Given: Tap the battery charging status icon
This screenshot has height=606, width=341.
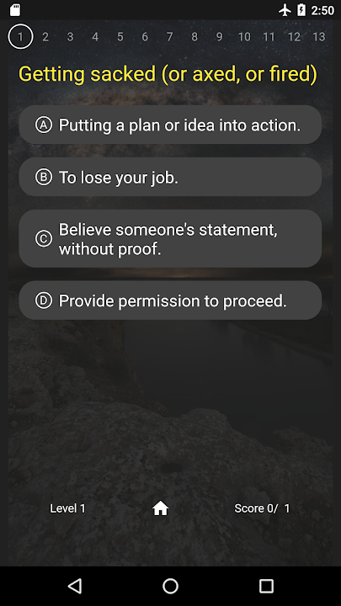Looking at the screenshot, I should (301, 10).
